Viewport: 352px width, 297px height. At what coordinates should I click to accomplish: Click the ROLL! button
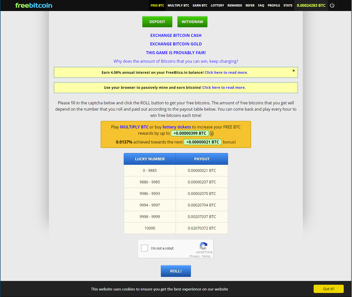click(176, 271)
